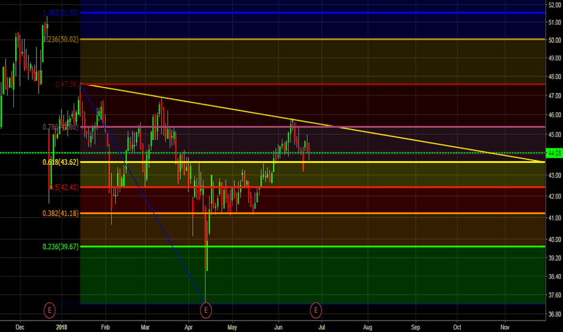Click the 39.20 price axis label
Screen dimensions: 563x332
[x=555, y=258]
